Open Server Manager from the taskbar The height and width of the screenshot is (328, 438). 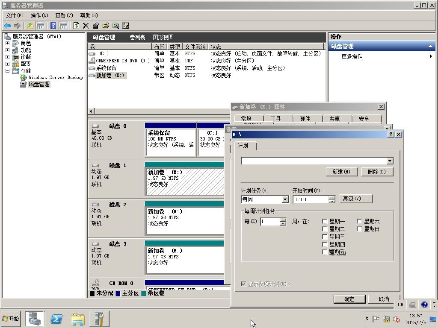pyautogui.click(x=34, y=319)
